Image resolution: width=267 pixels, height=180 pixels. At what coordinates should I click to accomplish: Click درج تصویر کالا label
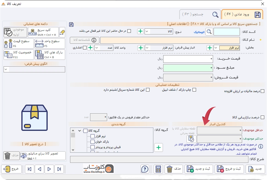tap(34, 144)
